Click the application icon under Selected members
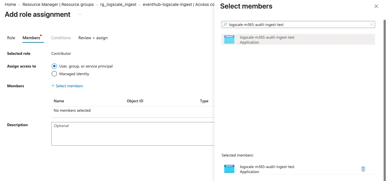 coord(229,169)
